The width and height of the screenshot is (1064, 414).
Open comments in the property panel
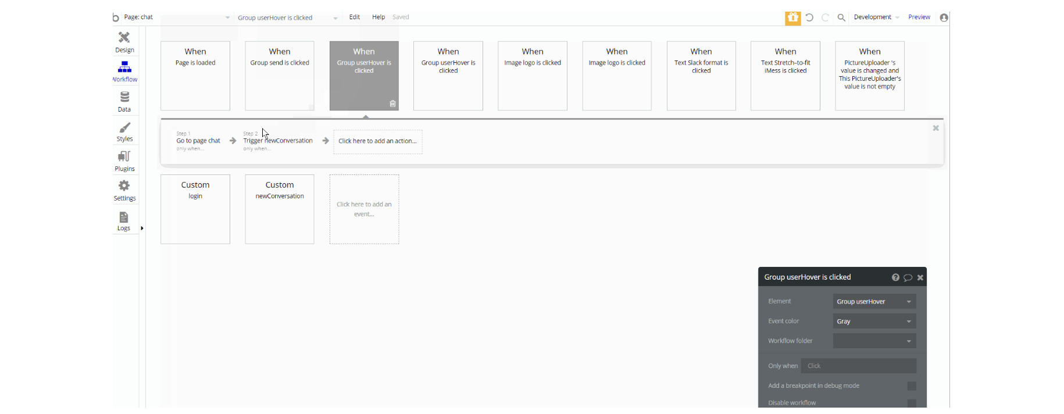coord(908,277)
